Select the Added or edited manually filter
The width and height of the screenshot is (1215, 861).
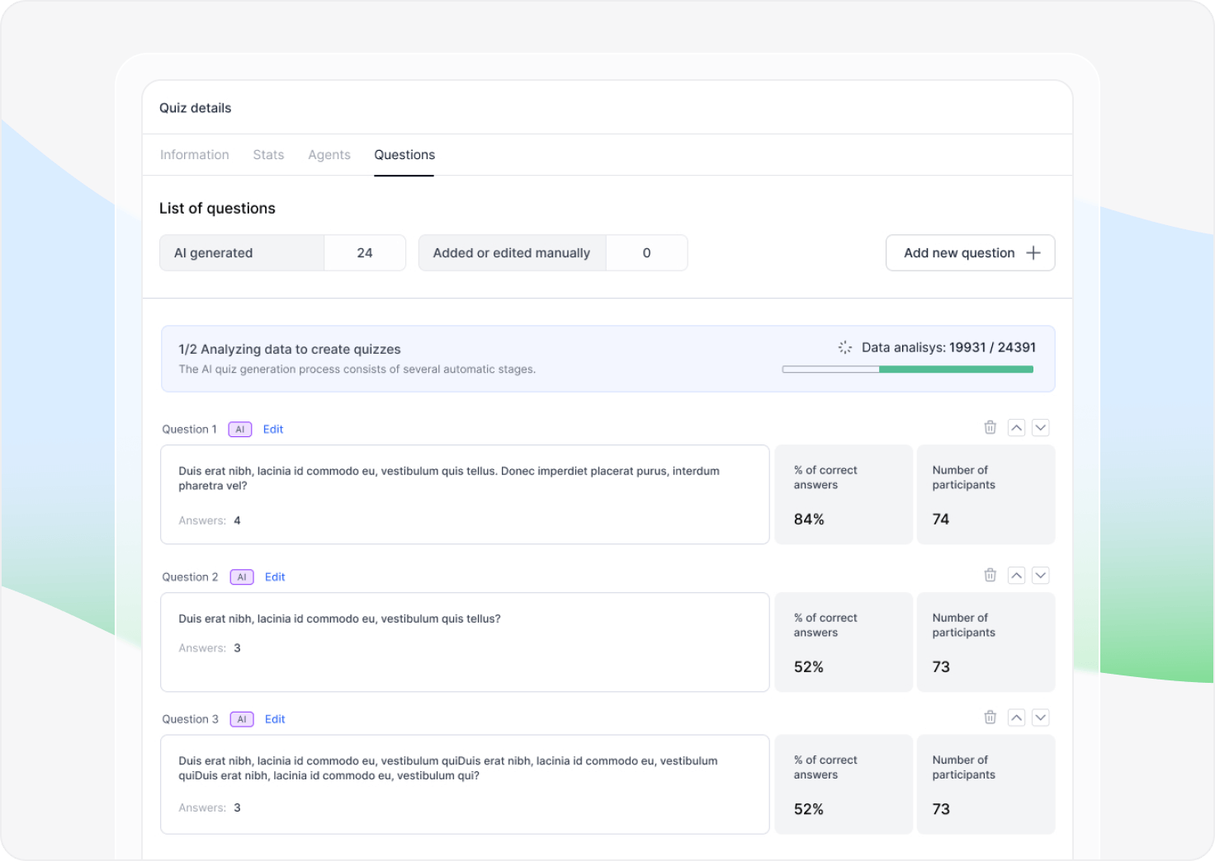[x=552, y=252]
